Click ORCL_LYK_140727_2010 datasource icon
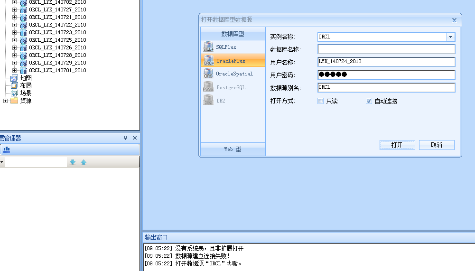This screenshot has width=475, height=271. click(x=24, y=10)
